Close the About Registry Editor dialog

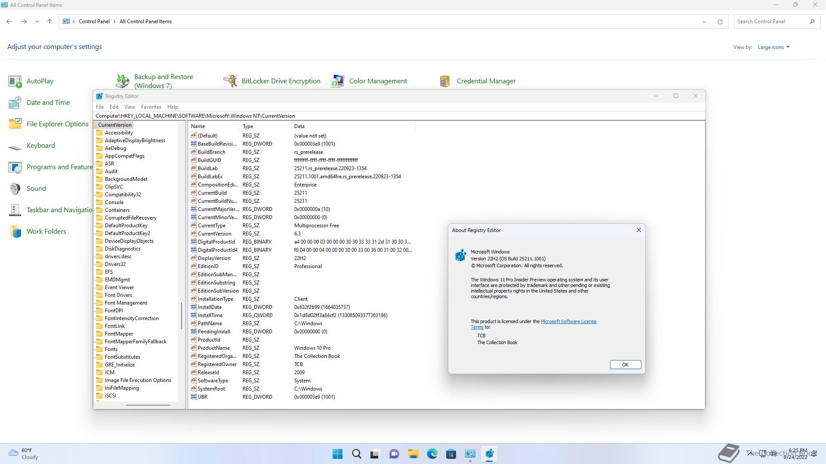click(638, 230)
